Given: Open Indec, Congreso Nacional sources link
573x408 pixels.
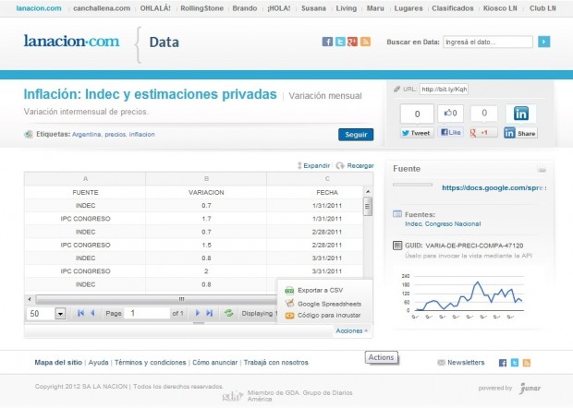Looking at the screenshot, I should click(443, 224).
